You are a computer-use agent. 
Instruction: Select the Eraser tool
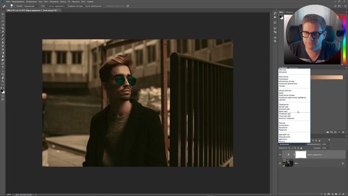[3, 50]
